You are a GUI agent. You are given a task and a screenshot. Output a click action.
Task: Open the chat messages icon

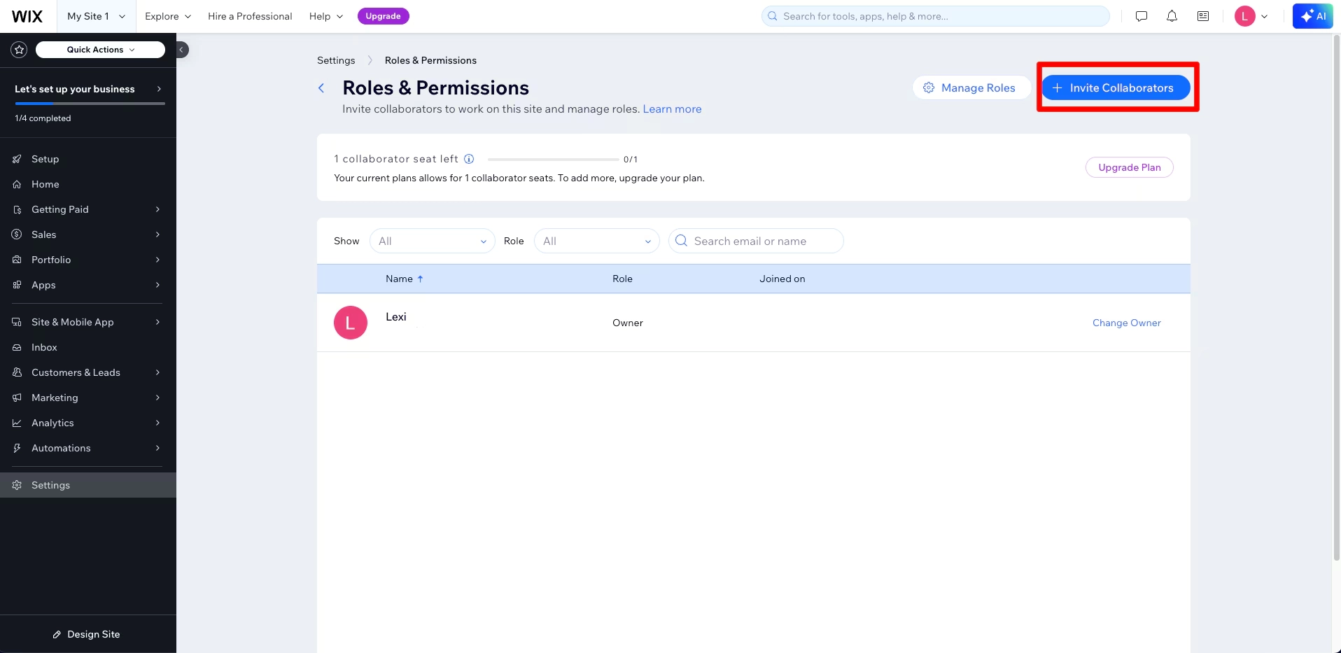(1142, 16)
